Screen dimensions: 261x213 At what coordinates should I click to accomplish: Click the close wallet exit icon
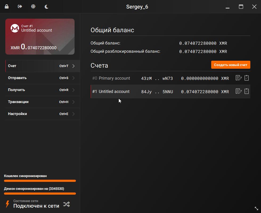point(20,7)
